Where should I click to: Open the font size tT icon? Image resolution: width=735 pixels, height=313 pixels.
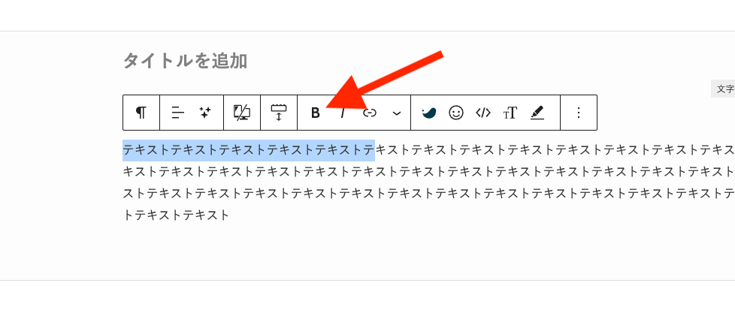tap(510, 113)
